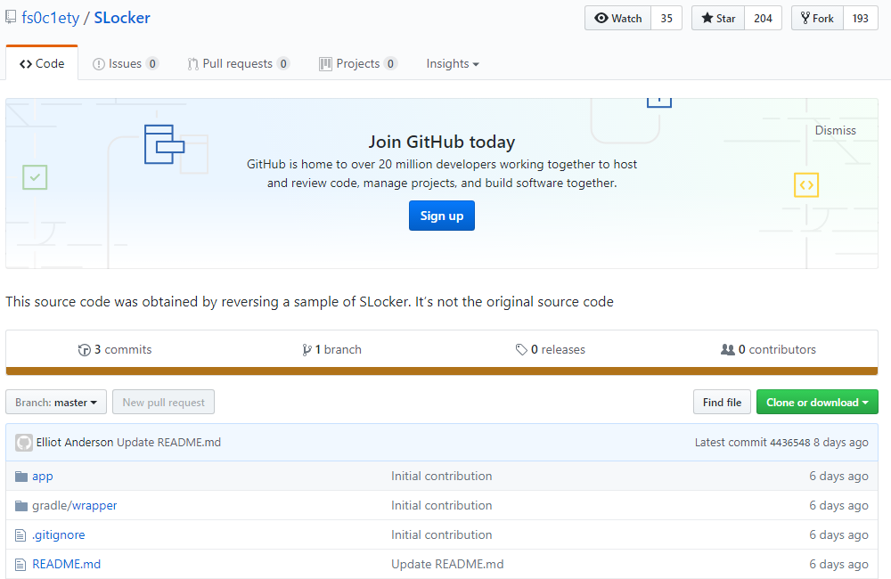Screen dimensions: 891x579
Task: View the 193 forks count
Action: click(x=861, y=18)
